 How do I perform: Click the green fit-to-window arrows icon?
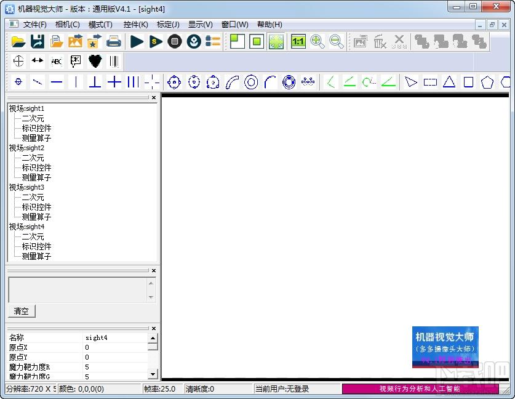coord(276,42)
